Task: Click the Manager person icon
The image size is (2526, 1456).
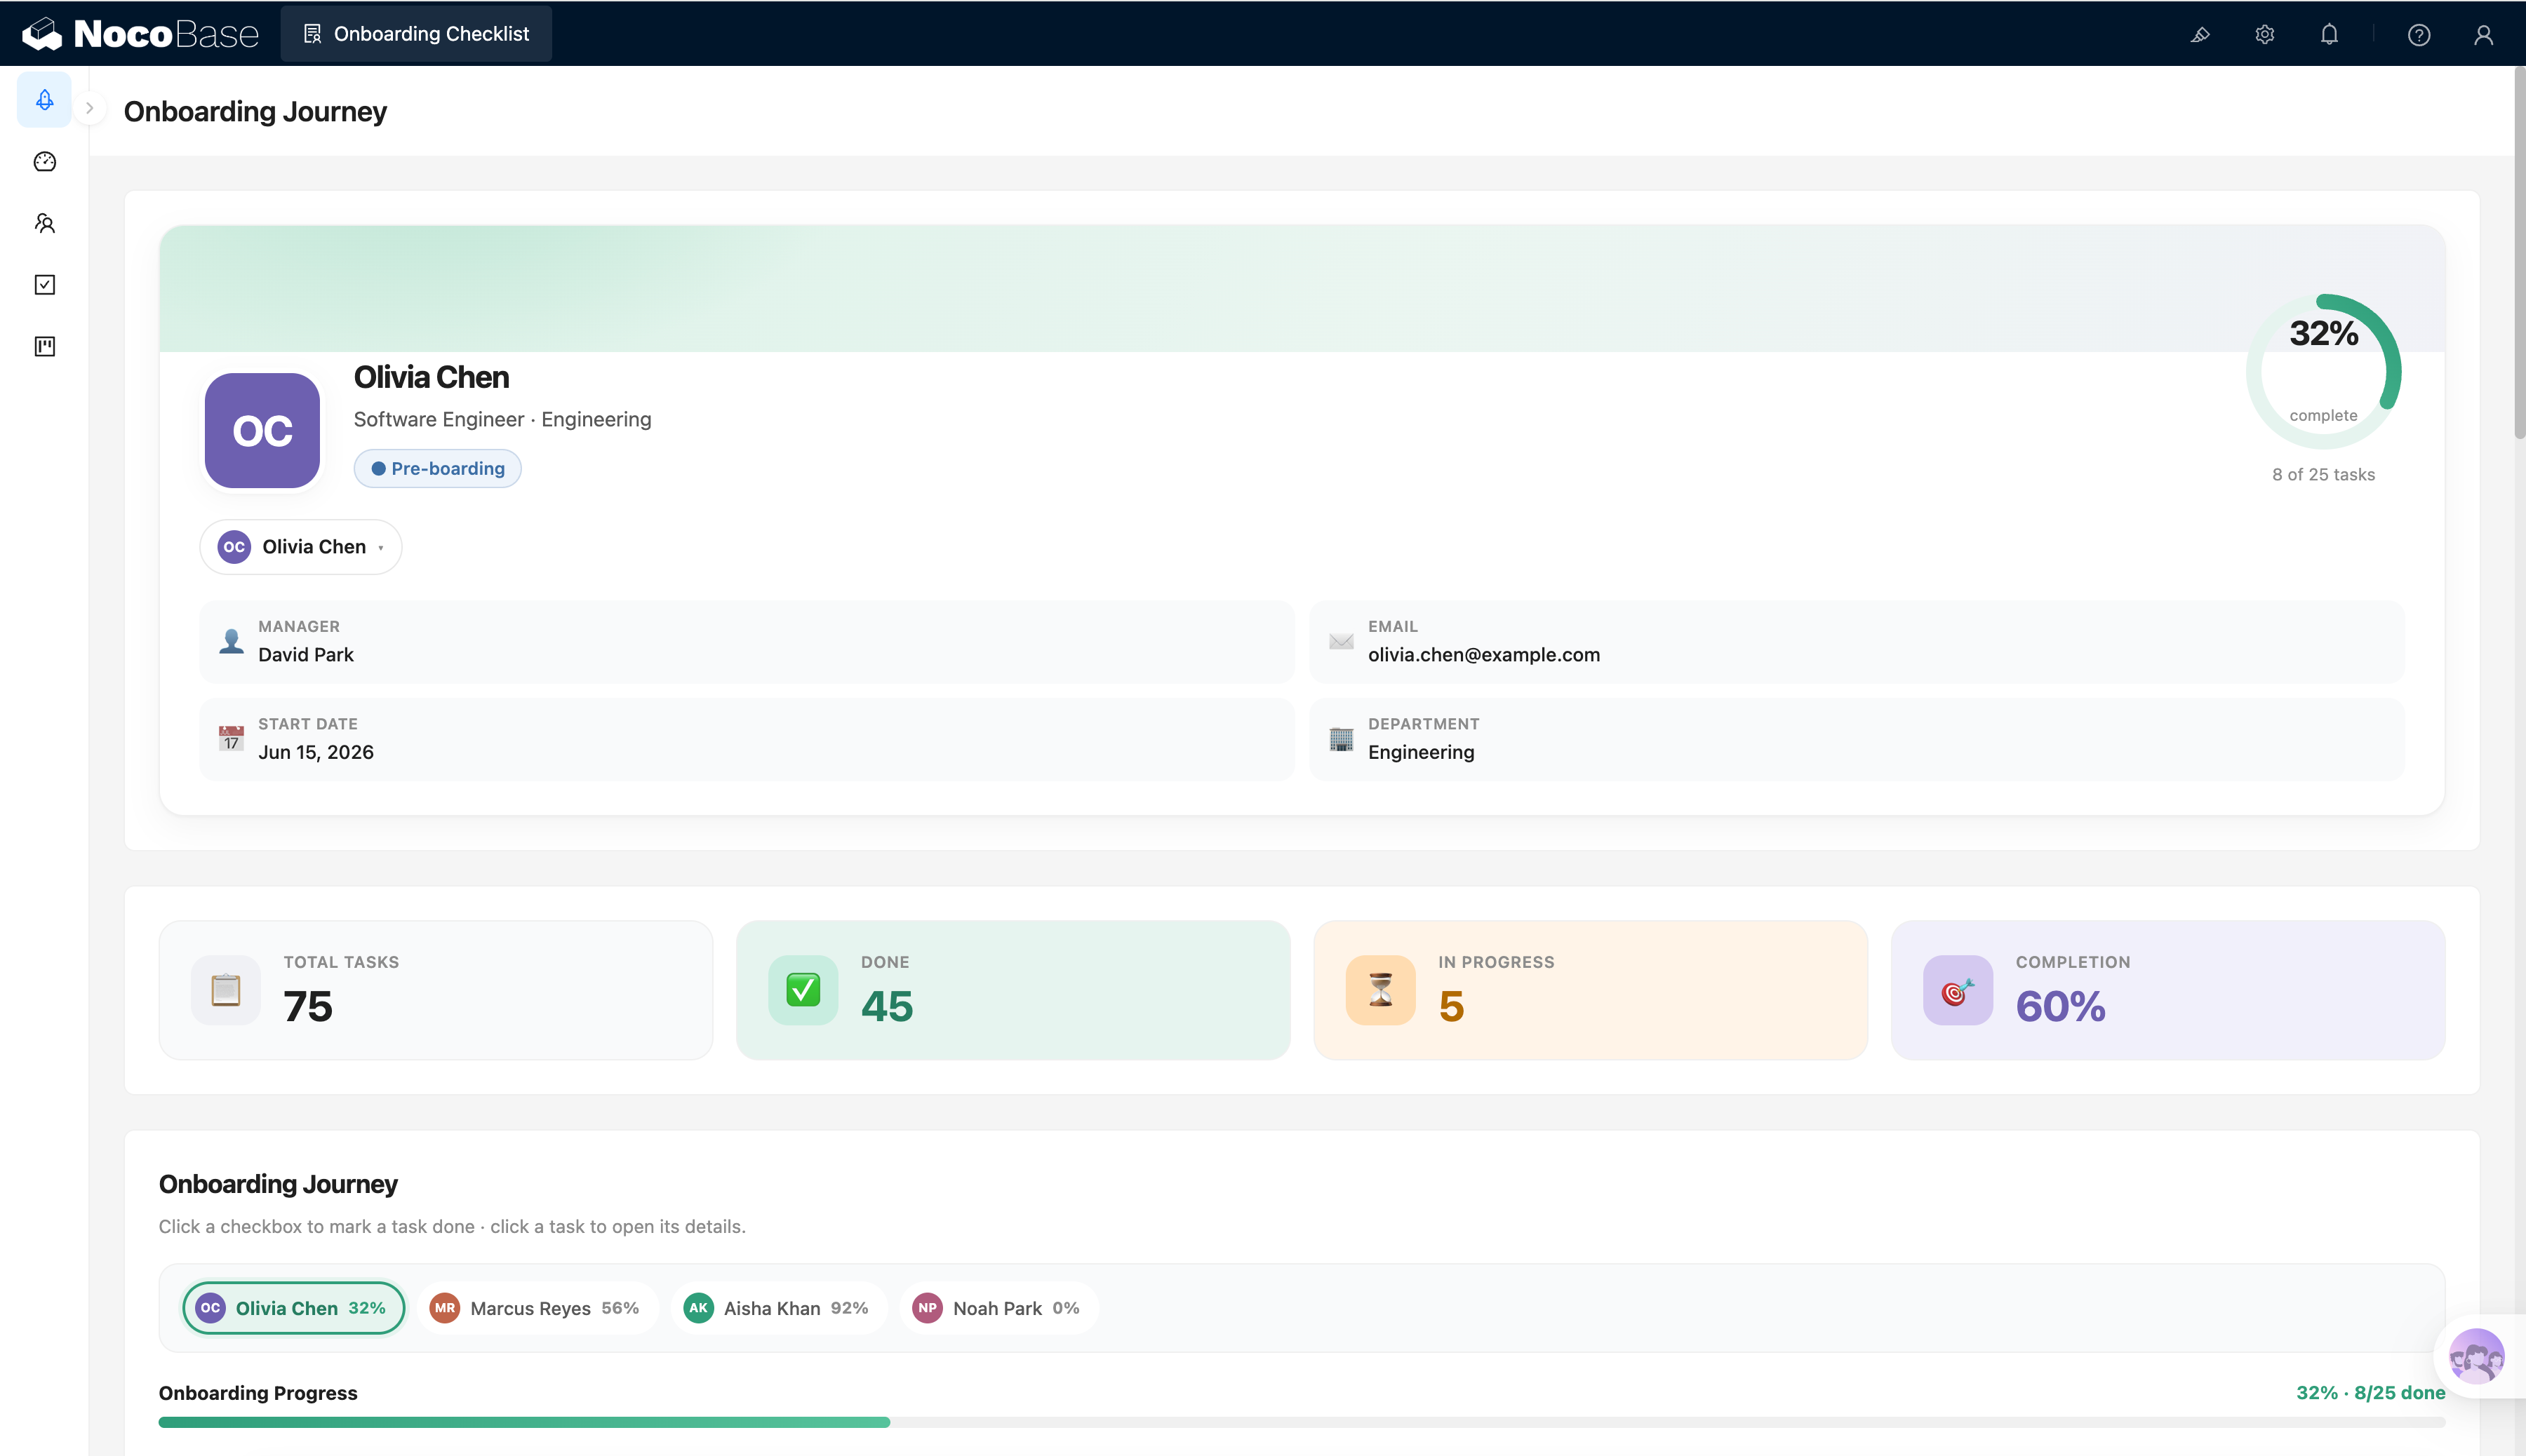Action: (x=231, y=641)
